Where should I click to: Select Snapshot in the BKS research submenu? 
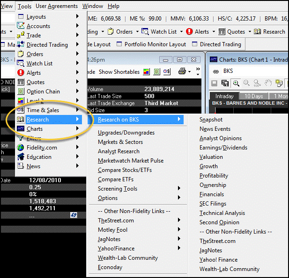click(x=211, y=120)
